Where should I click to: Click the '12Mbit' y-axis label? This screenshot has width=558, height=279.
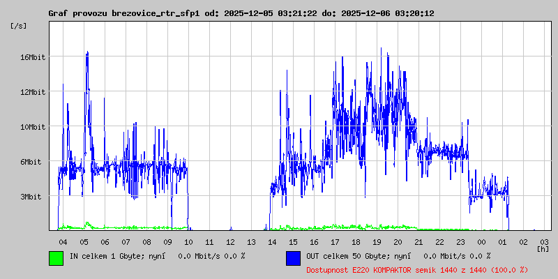(33, 92)
